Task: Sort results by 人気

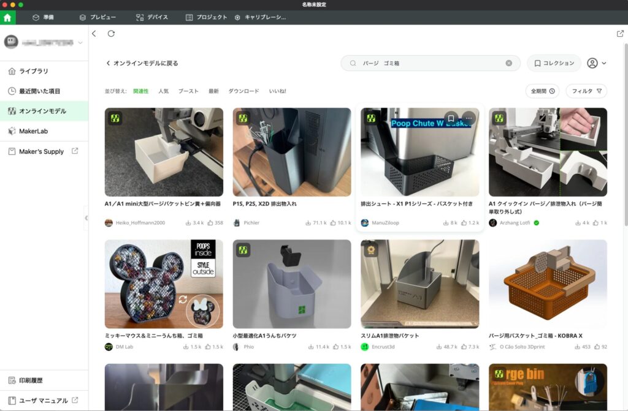Action: point(163,91)
